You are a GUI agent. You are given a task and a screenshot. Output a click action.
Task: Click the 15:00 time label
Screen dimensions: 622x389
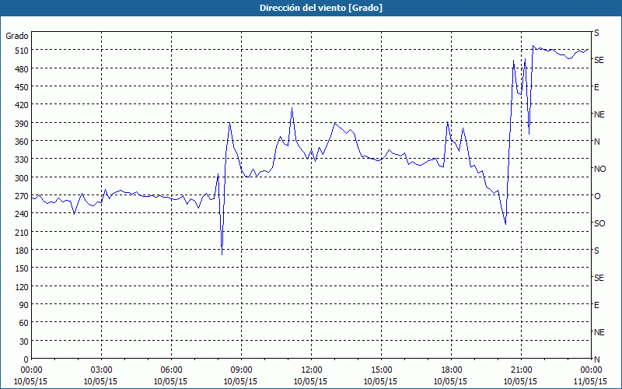click(380, 370)
